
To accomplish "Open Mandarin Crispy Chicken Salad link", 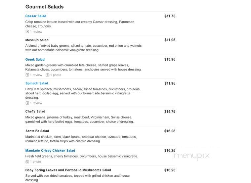I will (50, 151).
